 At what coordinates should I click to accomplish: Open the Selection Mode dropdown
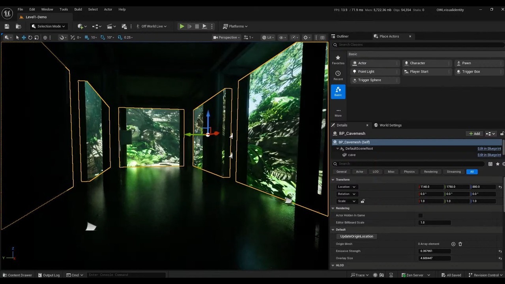[x=48, y=26]
